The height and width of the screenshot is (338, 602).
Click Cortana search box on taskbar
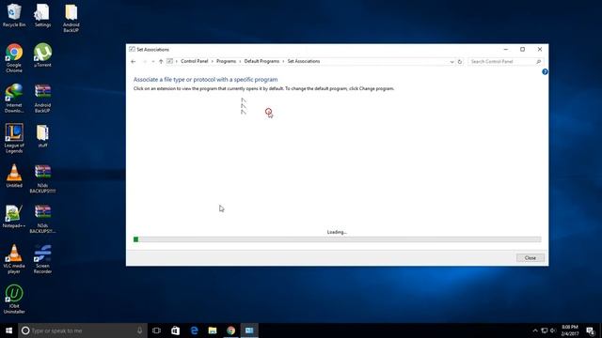(83, 330)
